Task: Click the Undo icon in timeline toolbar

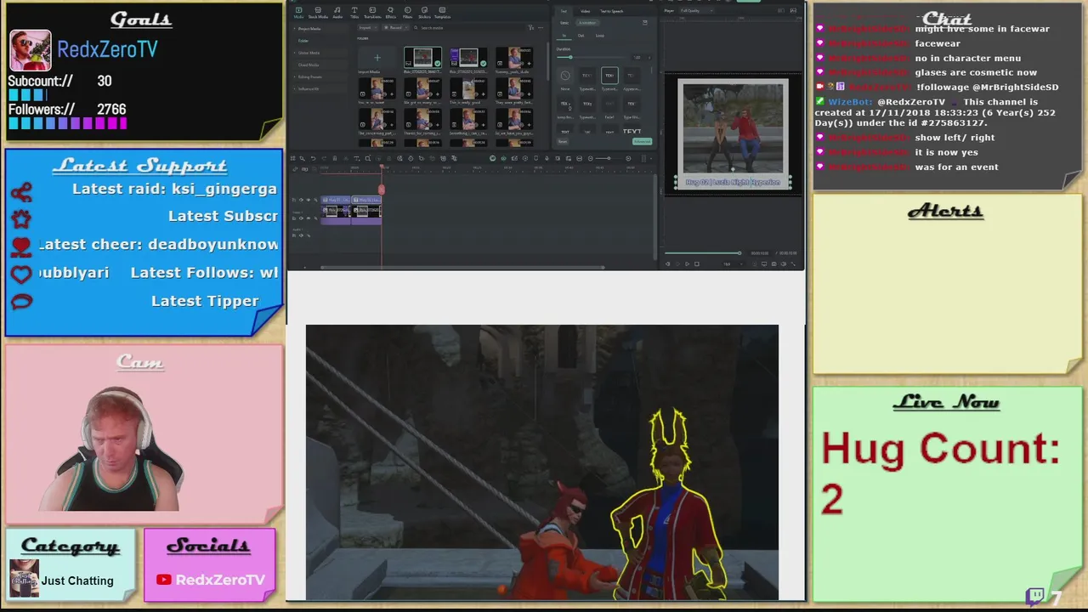Action: tap(313, 158)
